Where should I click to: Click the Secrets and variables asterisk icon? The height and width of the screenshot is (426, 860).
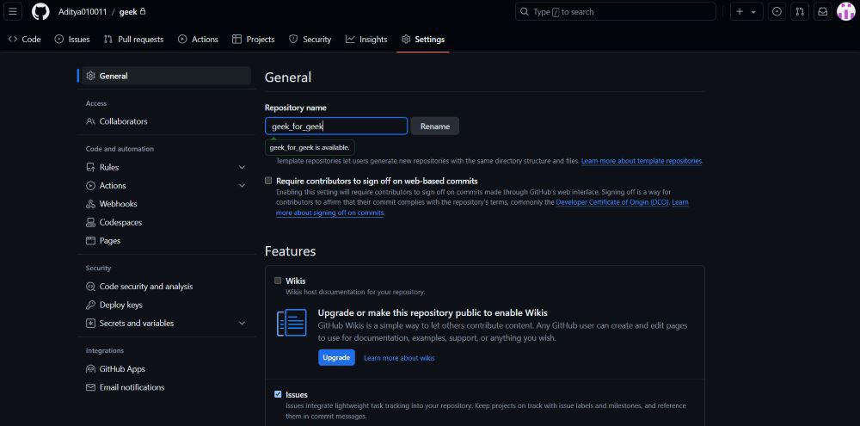point(90,324)
